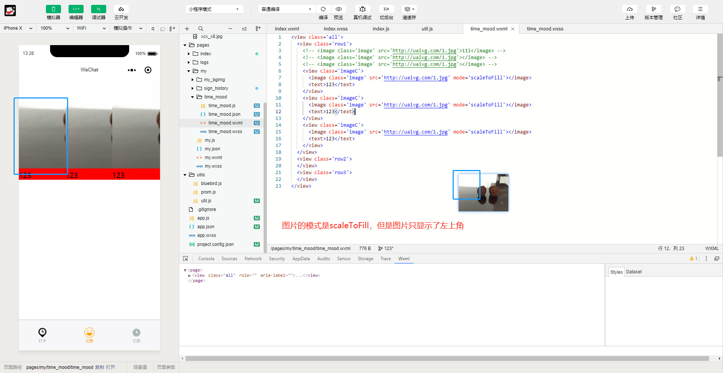The width and height of the screenshot is (723, 373).
Task: Open the 小程序模式 mode dropdown
Action: [x=214, y=9]
